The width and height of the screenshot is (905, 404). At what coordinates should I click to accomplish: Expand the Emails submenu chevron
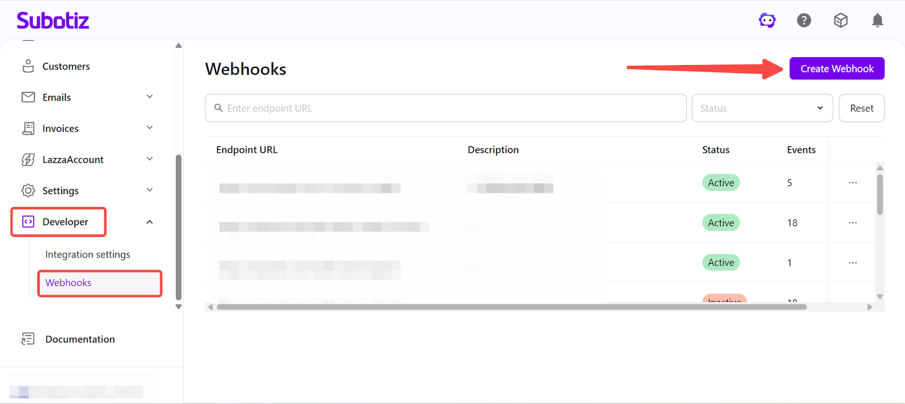pos(150,97)
